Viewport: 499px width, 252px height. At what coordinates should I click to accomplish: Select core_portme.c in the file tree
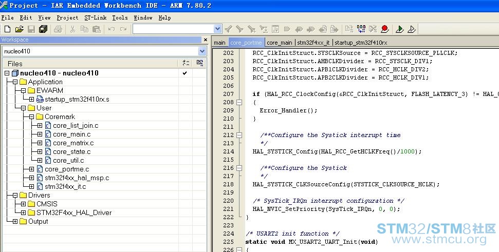[x=67, y=169]
